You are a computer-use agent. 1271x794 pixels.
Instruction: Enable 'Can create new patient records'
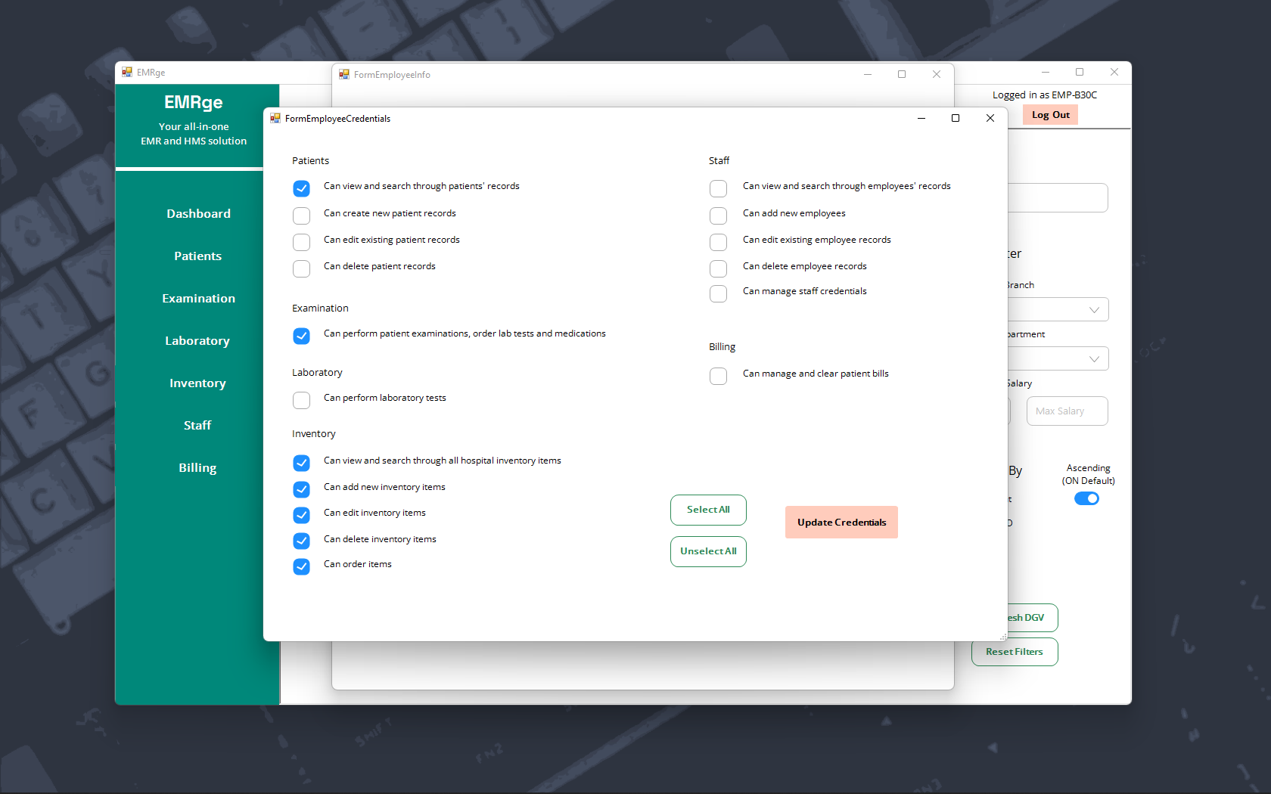[301, 216]
